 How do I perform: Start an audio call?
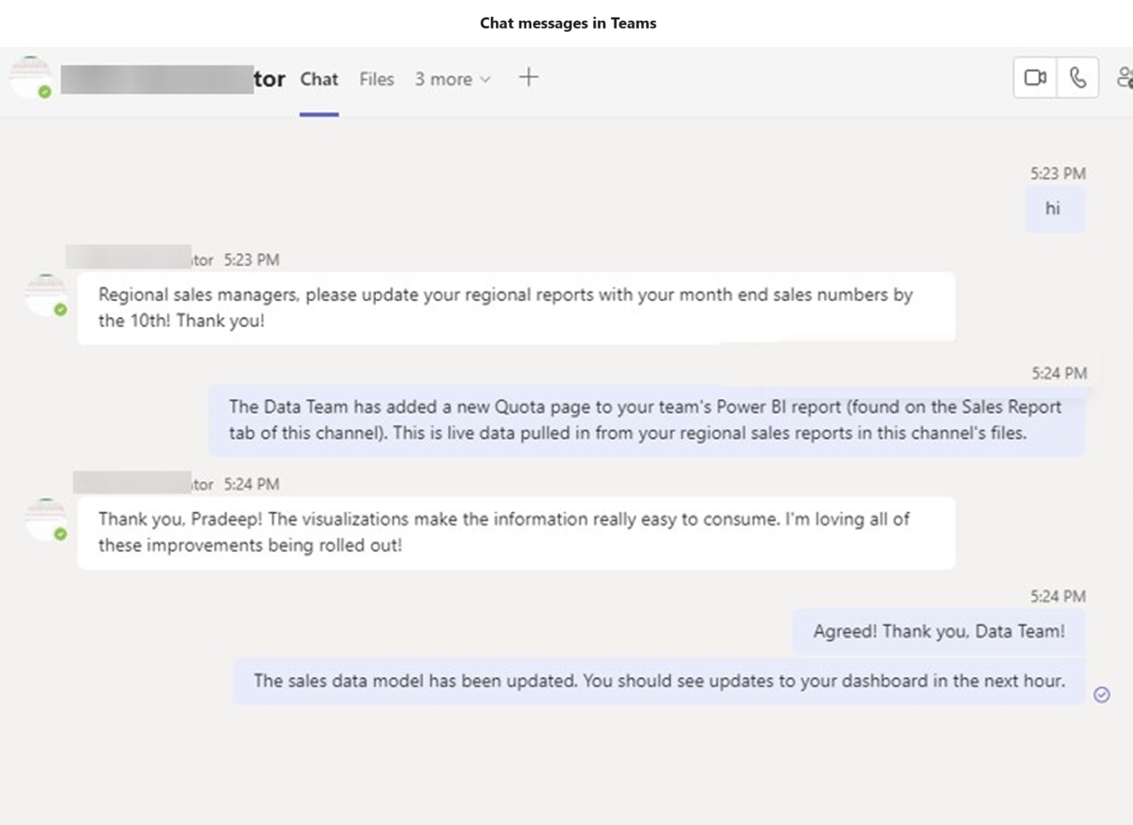coord(1078,77)
